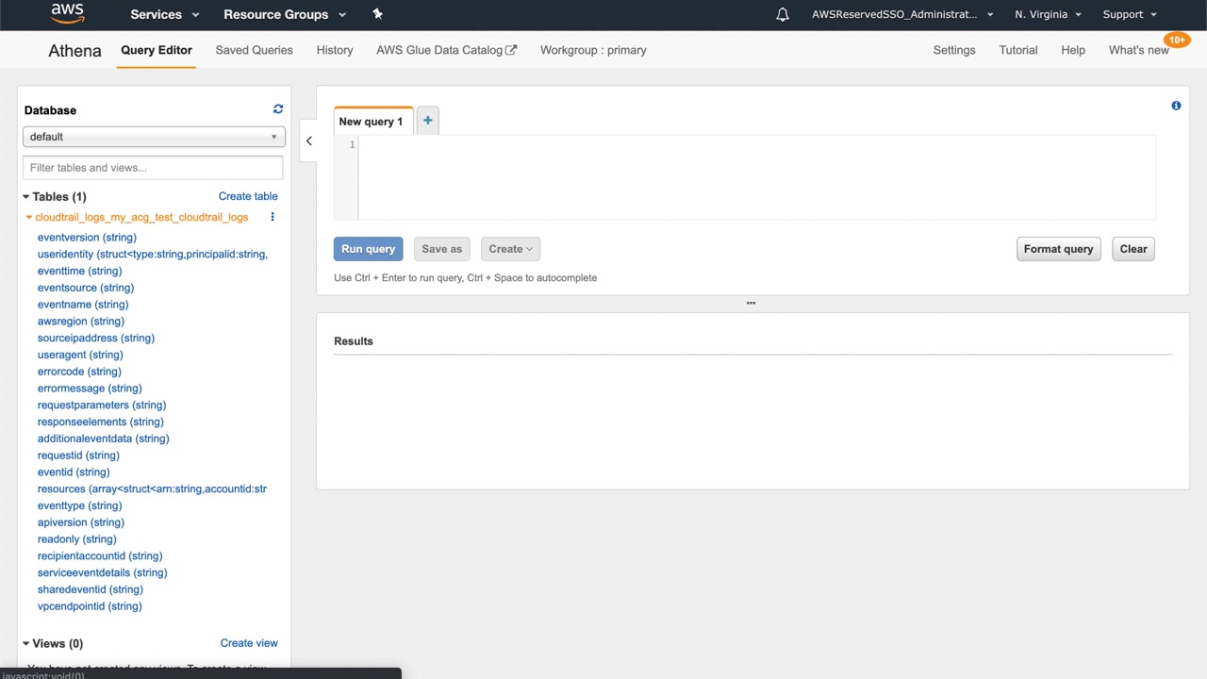Click the eventname (string) column

[x=83, y=305]
